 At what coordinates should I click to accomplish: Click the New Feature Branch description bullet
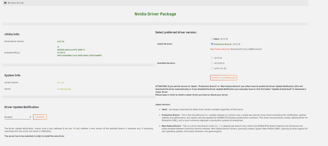pyautogui.click(x=235, y=129)
